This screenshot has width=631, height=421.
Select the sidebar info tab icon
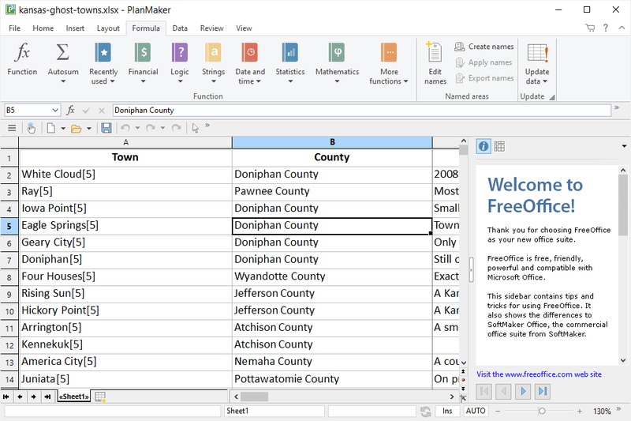pyautogui.click(x=484, y=146)
